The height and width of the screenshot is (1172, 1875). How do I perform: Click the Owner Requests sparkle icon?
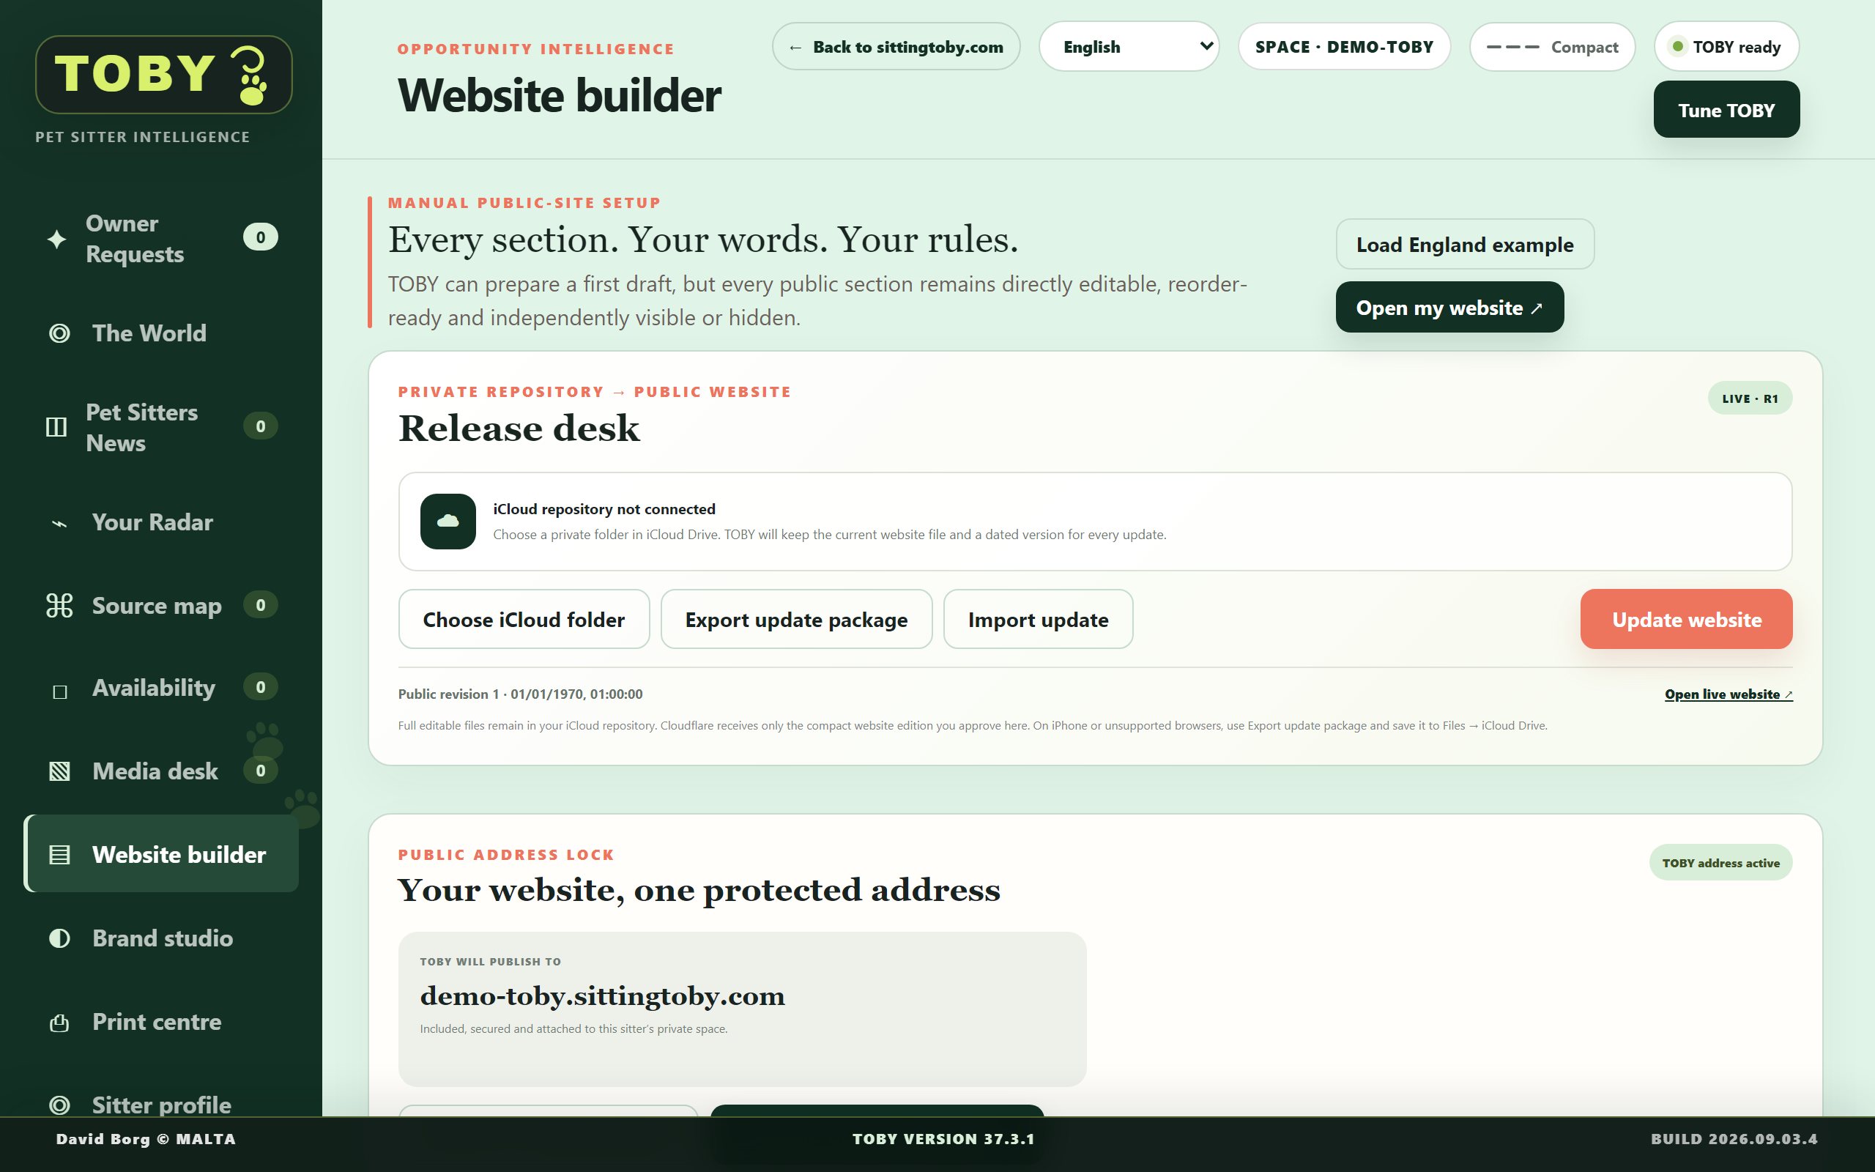coord(56,239)
